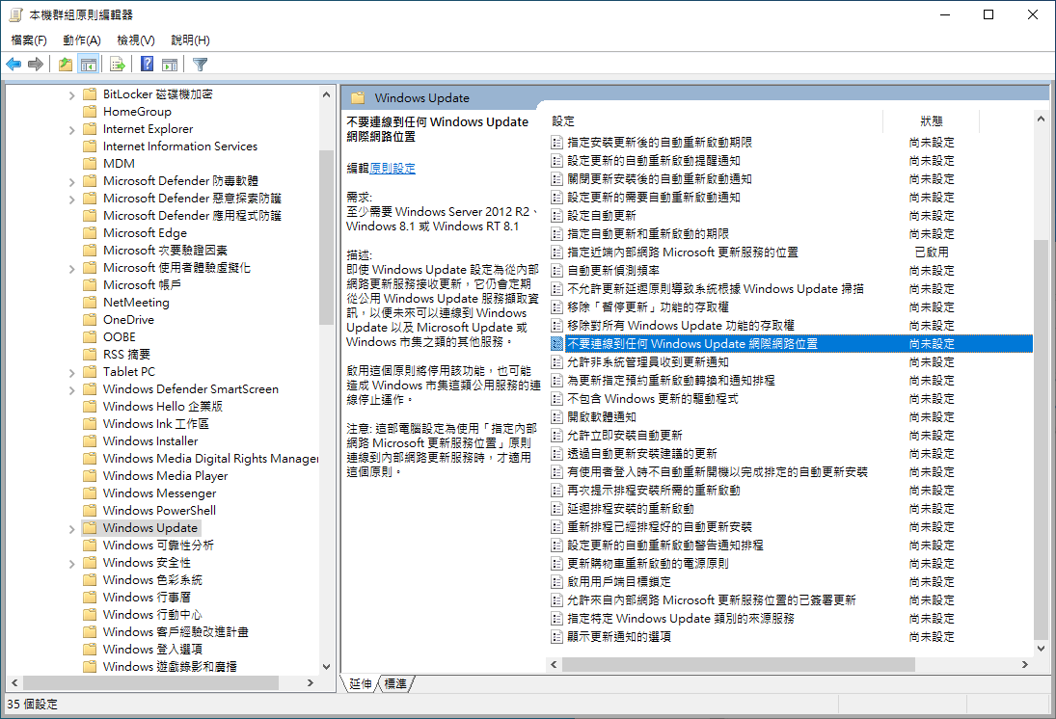Expand the Windows Update tree node
The height and width of the screenshot is (719, 1056).
click(71, 528)
